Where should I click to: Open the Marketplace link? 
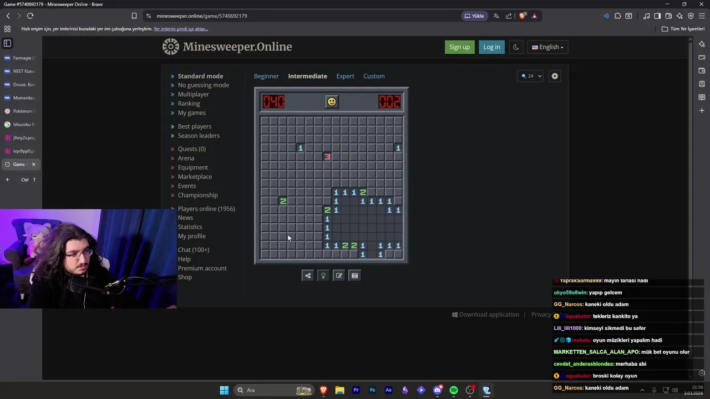tap(195, 177)
